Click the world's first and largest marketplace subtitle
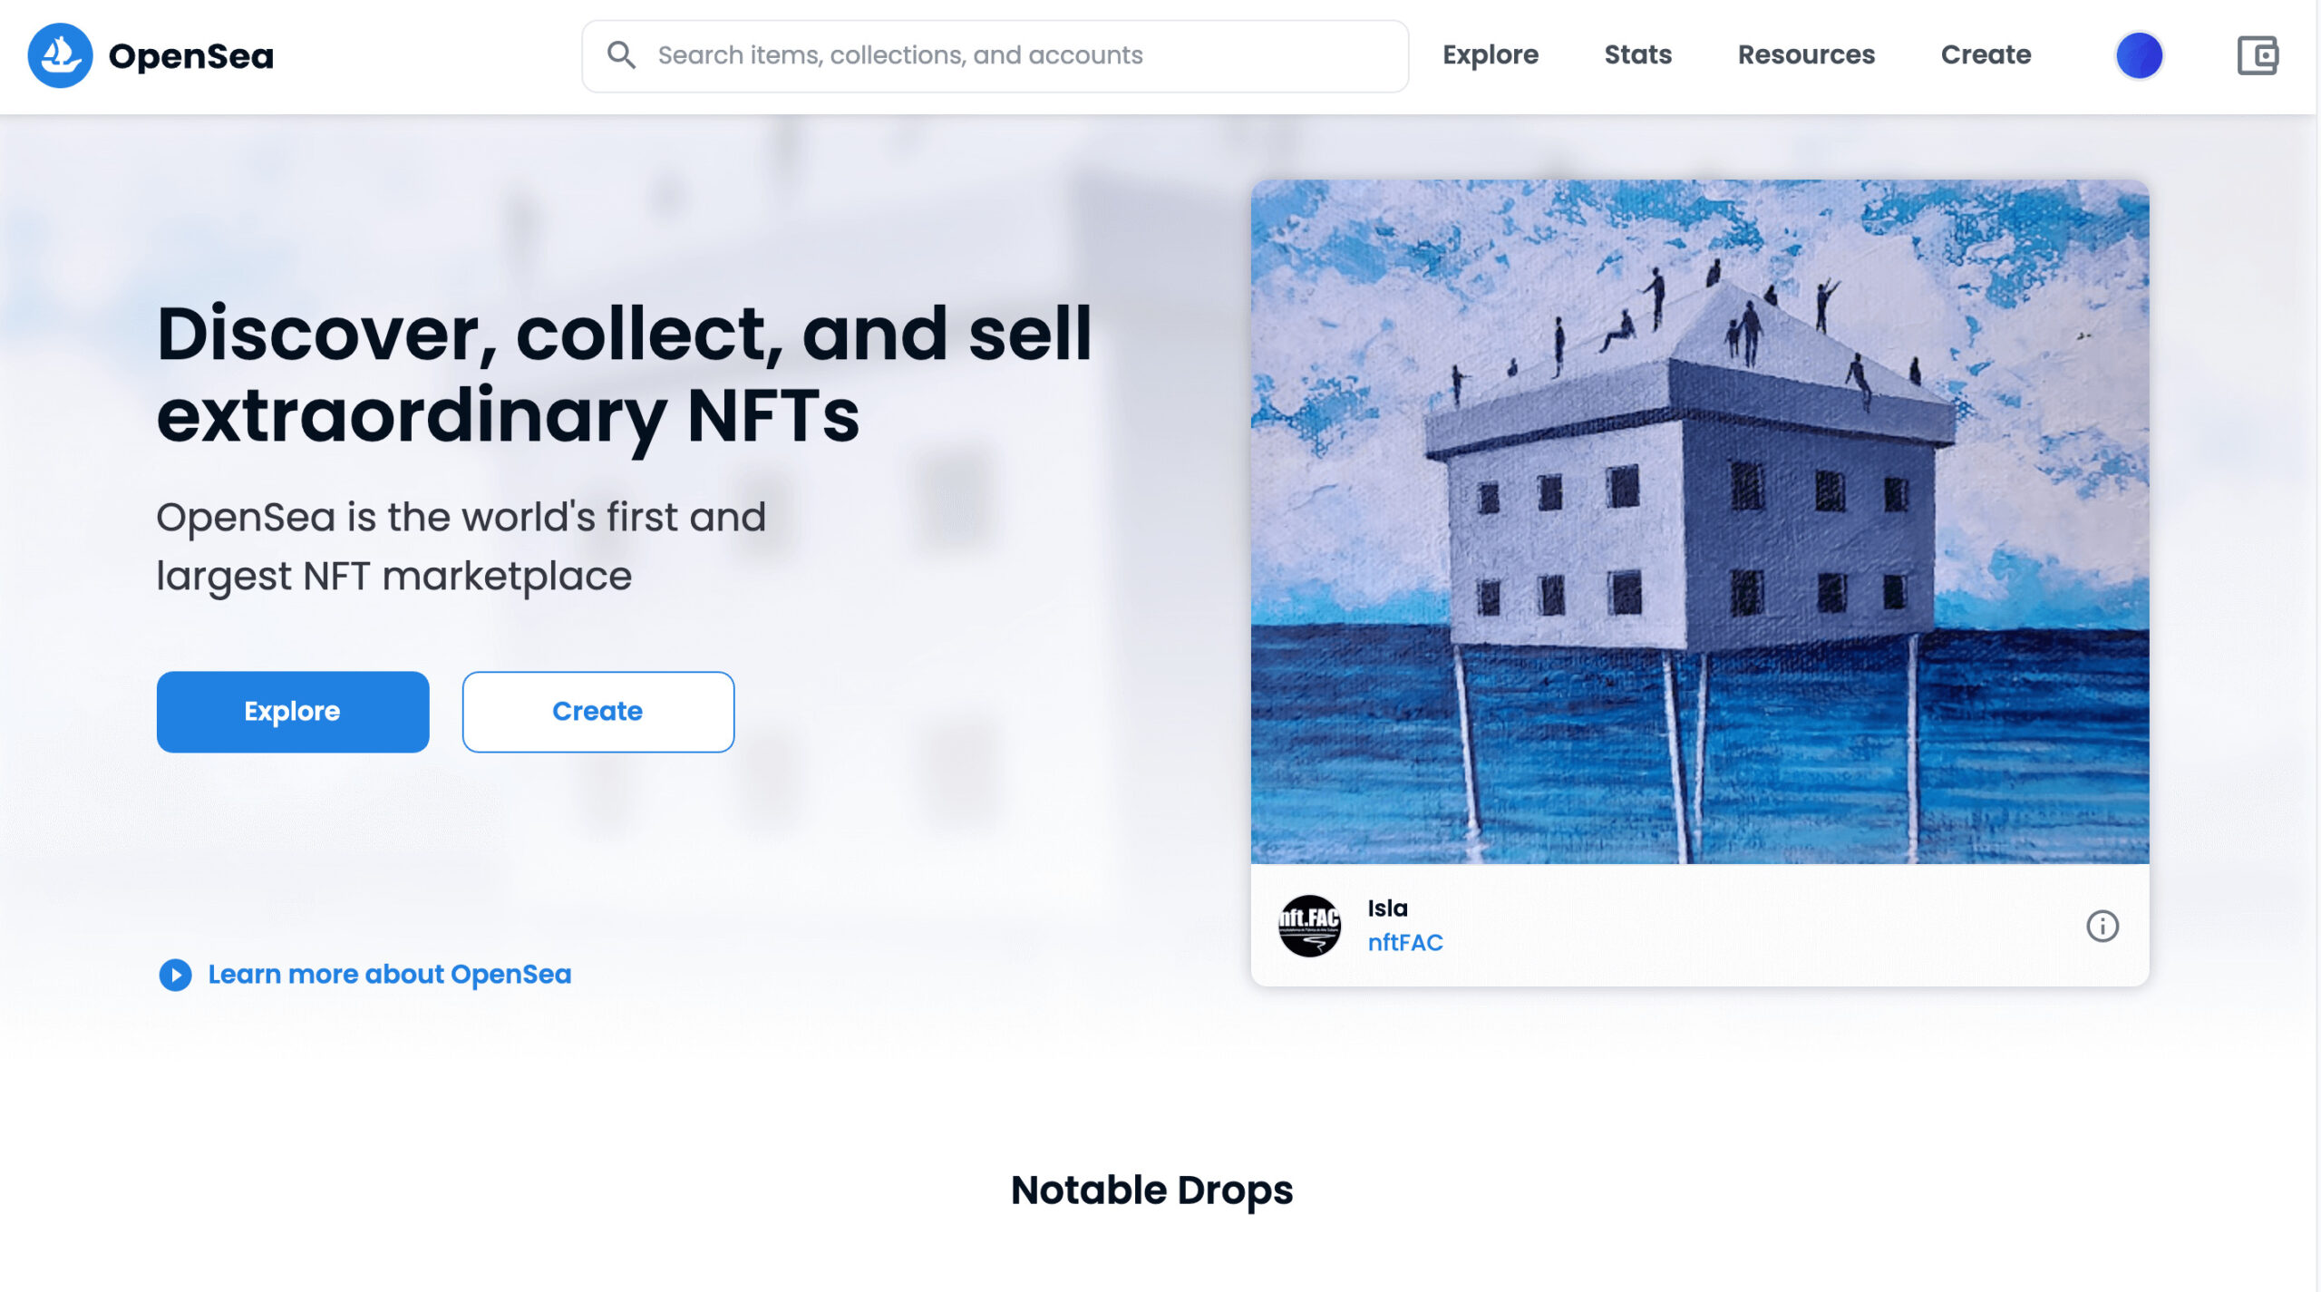 click(461, 546)
